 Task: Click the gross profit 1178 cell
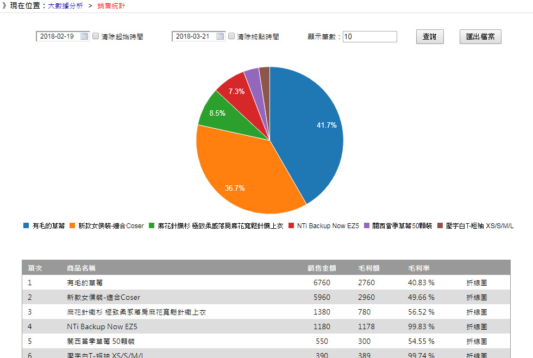point(366,326)
